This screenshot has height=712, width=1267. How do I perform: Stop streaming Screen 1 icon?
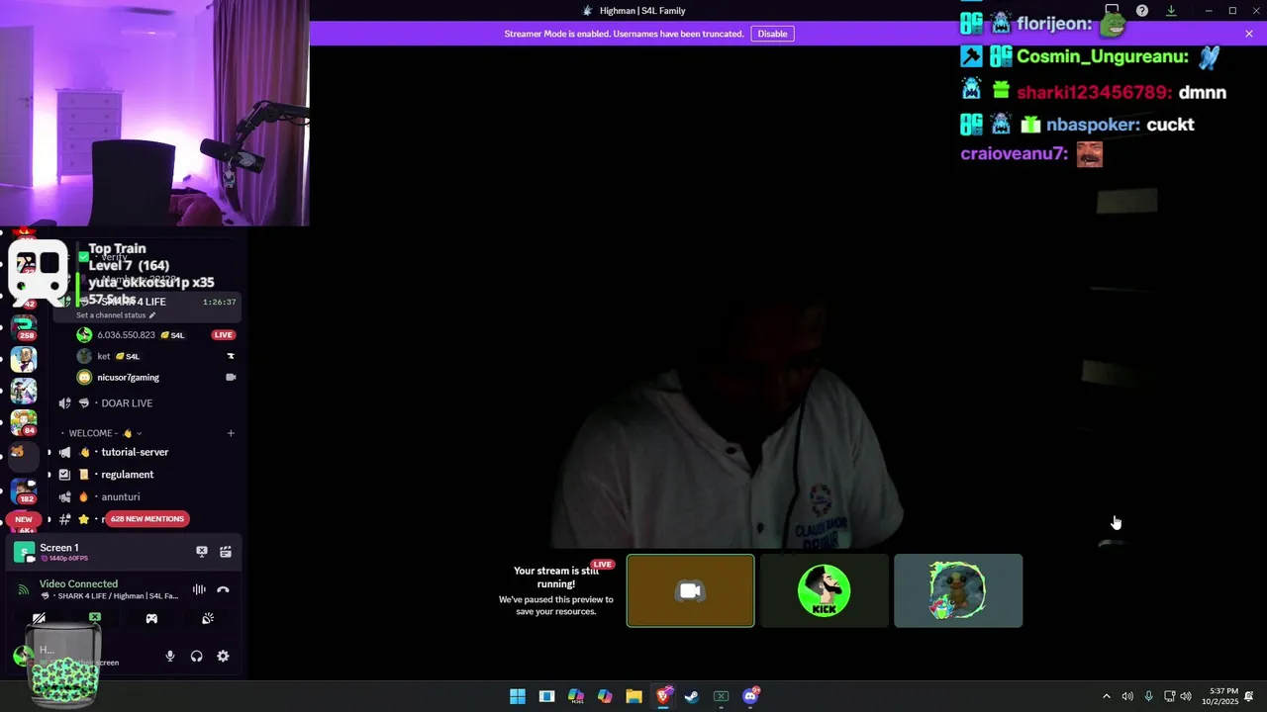click(x=202, y=552)
